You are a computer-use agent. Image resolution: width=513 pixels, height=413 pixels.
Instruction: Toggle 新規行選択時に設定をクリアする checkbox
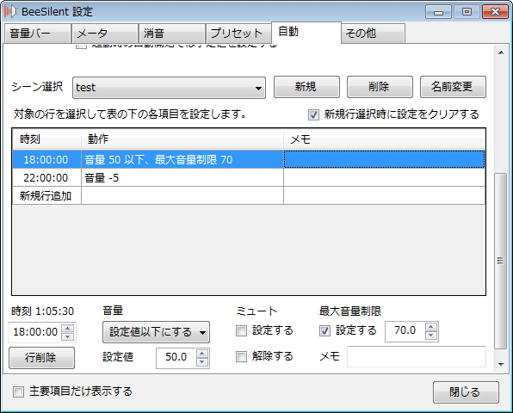[x=313, y=114]
